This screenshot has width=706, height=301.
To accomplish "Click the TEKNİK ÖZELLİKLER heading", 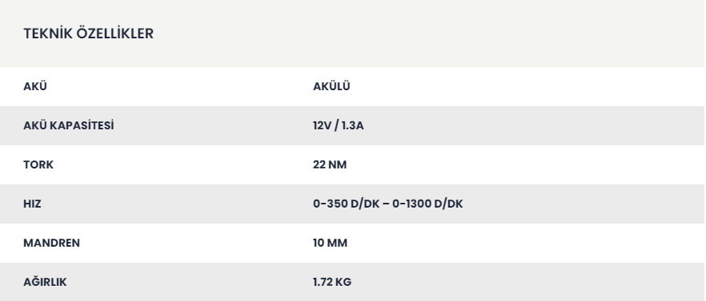I will (x=88, y=34).
